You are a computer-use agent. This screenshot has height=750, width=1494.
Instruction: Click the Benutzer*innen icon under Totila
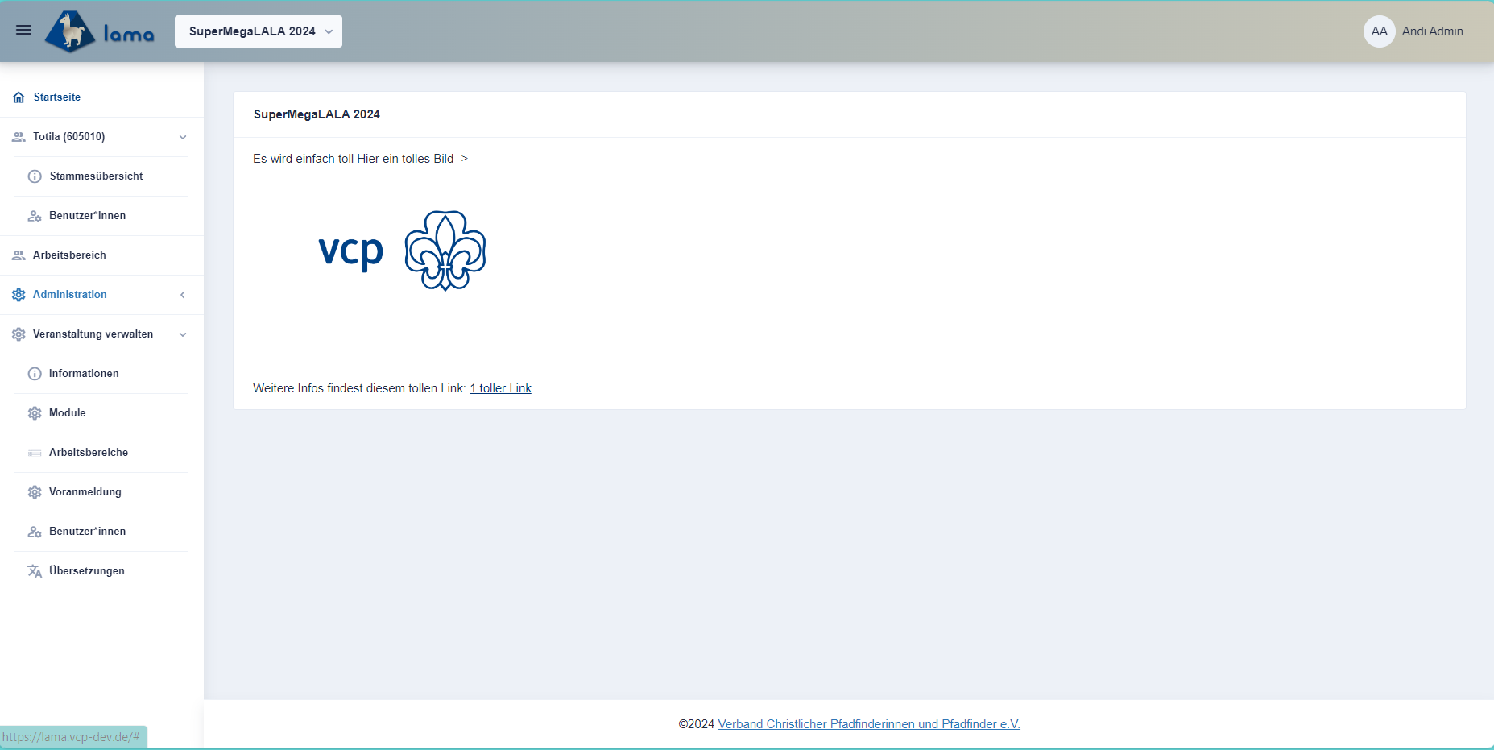35,216
